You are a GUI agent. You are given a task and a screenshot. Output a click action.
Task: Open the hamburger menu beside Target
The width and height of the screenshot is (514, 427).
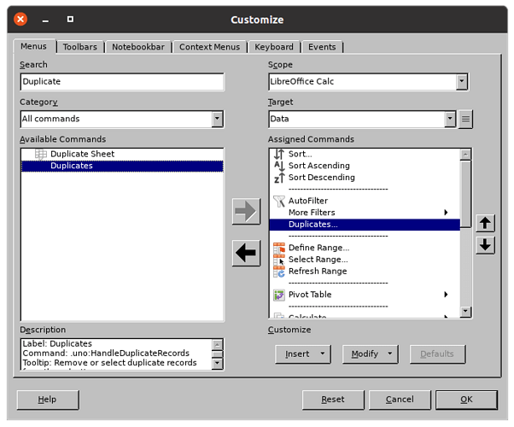pyautogui.click(x=465, y=120)
